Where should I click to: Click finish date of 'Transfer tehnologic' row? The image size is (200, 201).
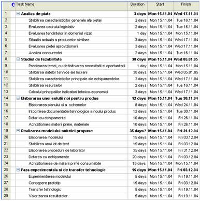click(x=188, y=190)
